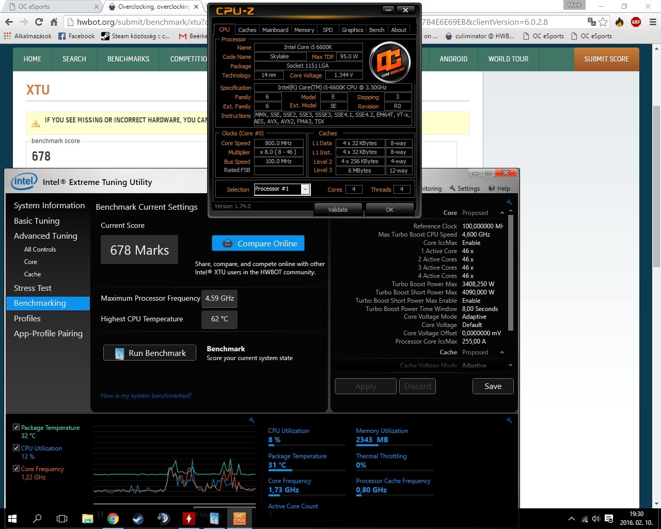Switch to CPU-Z Graphics tab

[353, 30]
